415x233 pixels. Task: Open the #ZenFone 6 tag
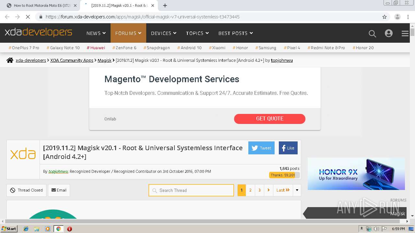124,48
